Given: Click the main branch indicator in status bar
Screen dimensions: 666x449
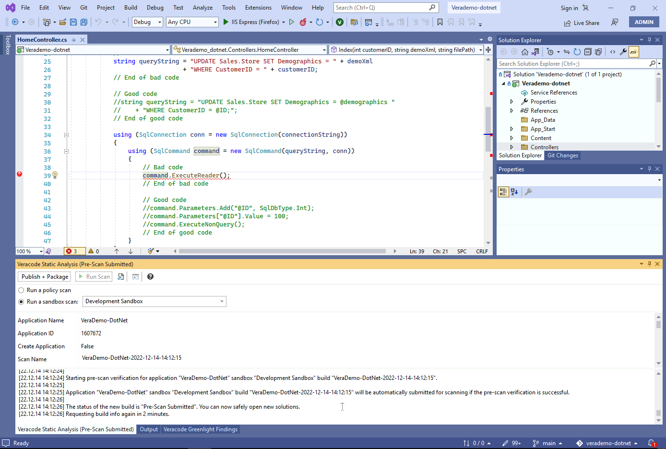Looking at the screenshot, I should click(547, 443).
